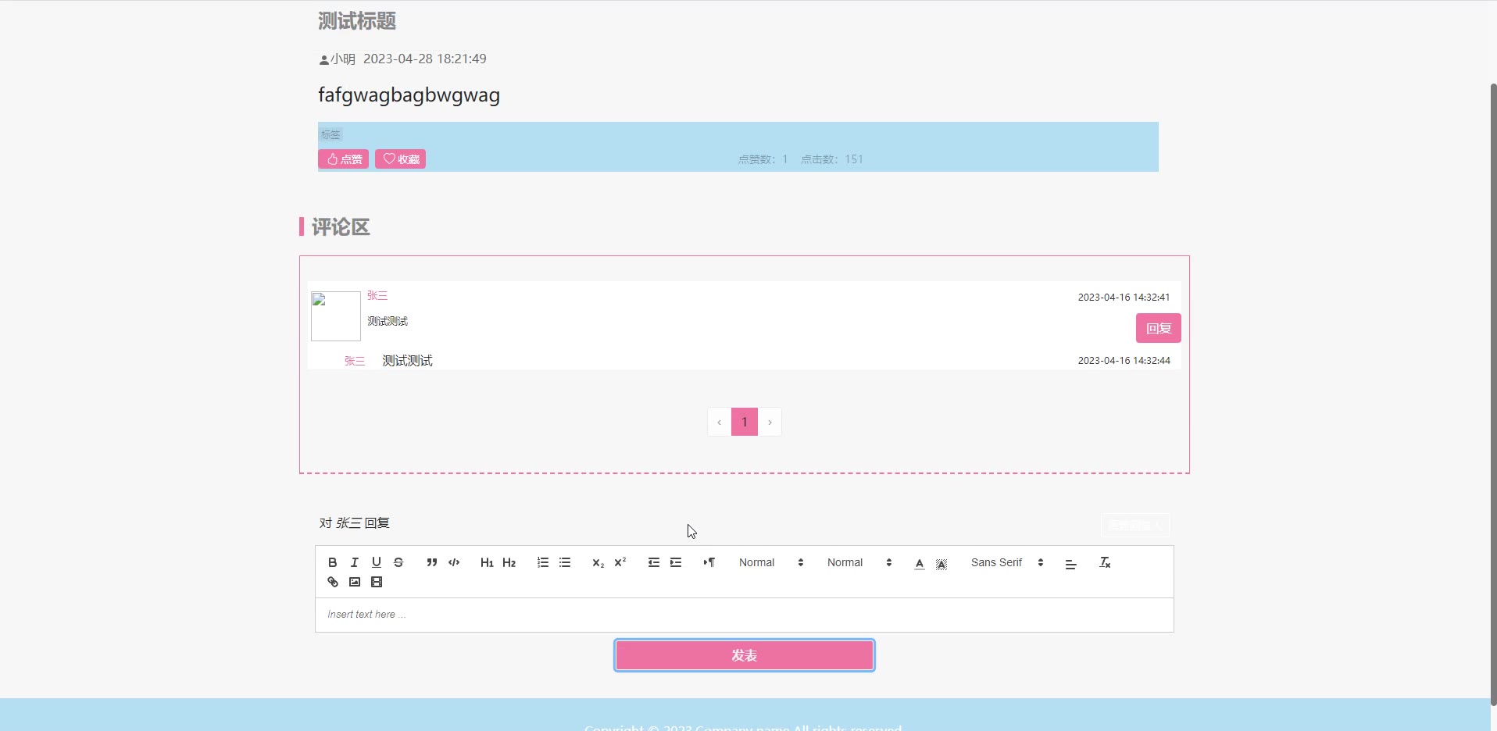The height and width of the screenshot is (731, 1497).
Task: Insert a video into the reply
Action: click(x=377, y=582)
